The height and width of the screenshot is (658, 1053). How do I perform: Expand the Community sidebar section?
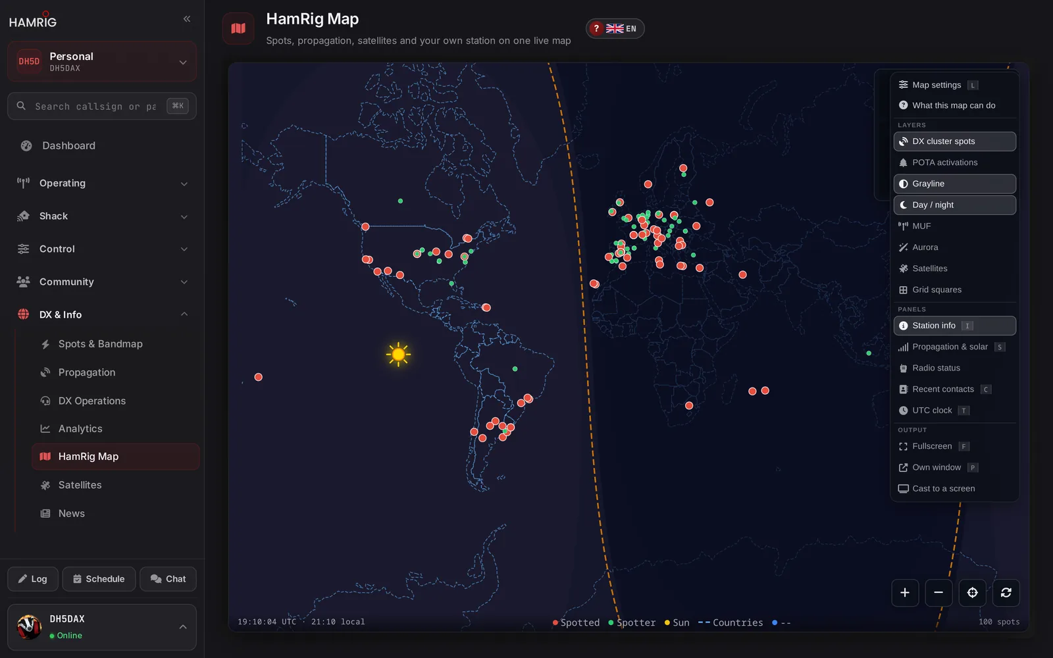pyautogui.click(x=102, y=282)
